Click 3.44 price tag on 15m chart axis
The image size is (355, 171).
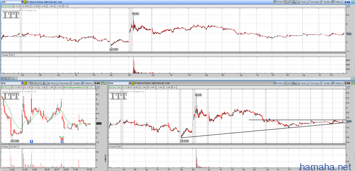pyautogui.click(x=349, y=121)
